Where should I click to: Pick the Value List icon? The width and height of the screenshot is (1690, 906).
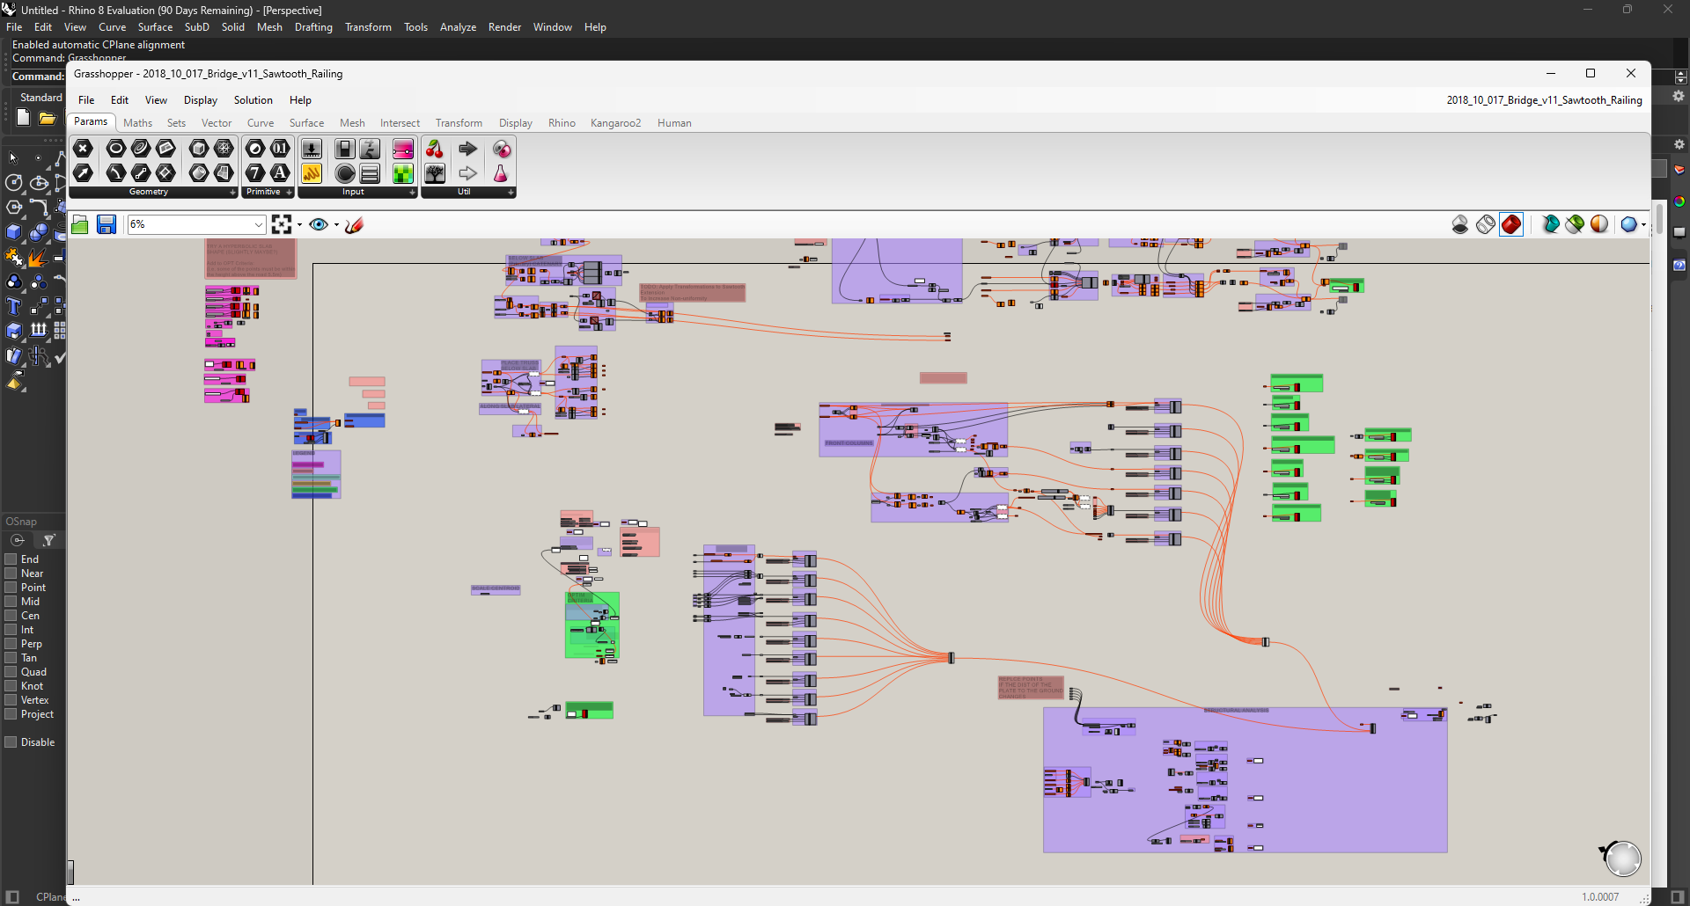coord(370,173)
